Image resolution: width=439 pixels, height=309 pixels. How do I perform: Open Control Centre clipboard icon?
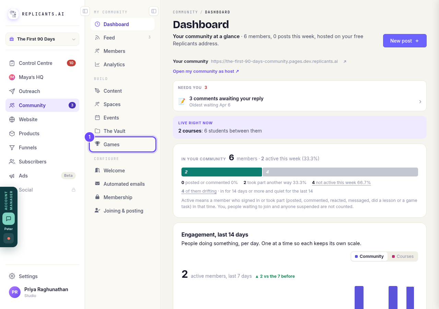tap(12, 63)
